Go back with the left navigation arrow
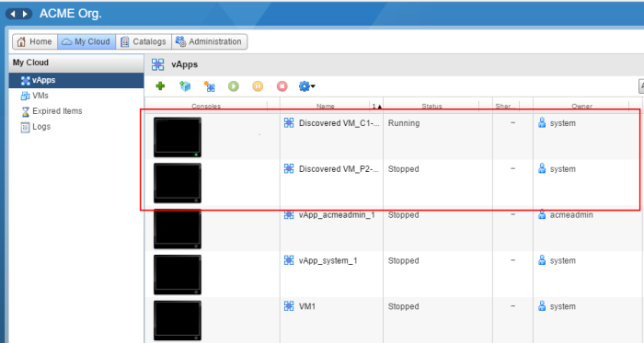The image size is (644, 343). (13, 14)
